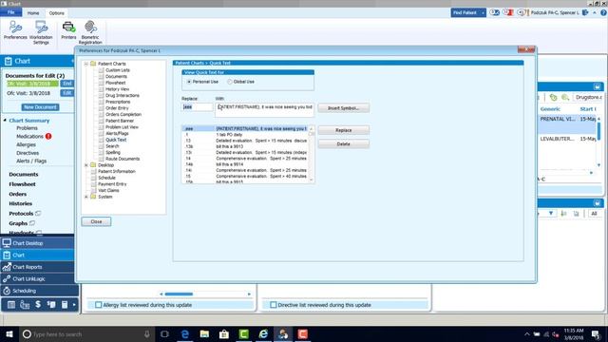Check Directive list reviewed during this update
Viewport: 608px width, 342px height.
point(274,305)
